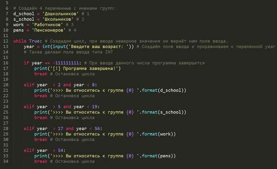
Task: Place cursor on the d_school variable definition
Action: [x=24, y=14]
